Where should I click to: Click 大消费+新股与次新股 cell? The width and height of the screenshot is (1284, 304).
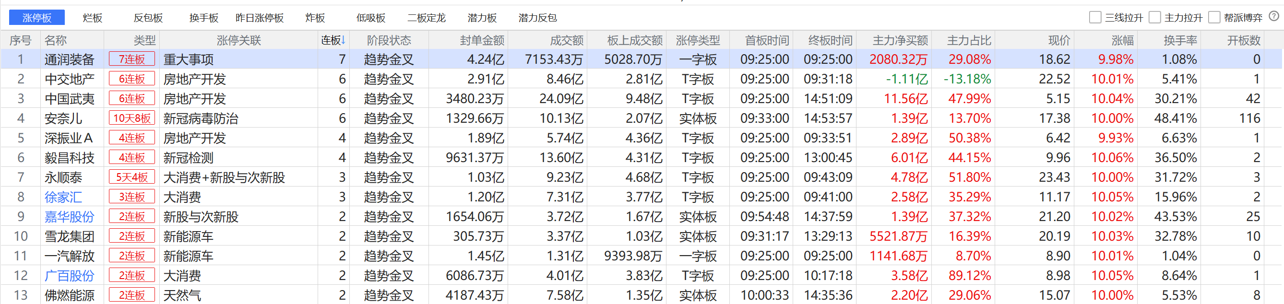click(224, 177)
